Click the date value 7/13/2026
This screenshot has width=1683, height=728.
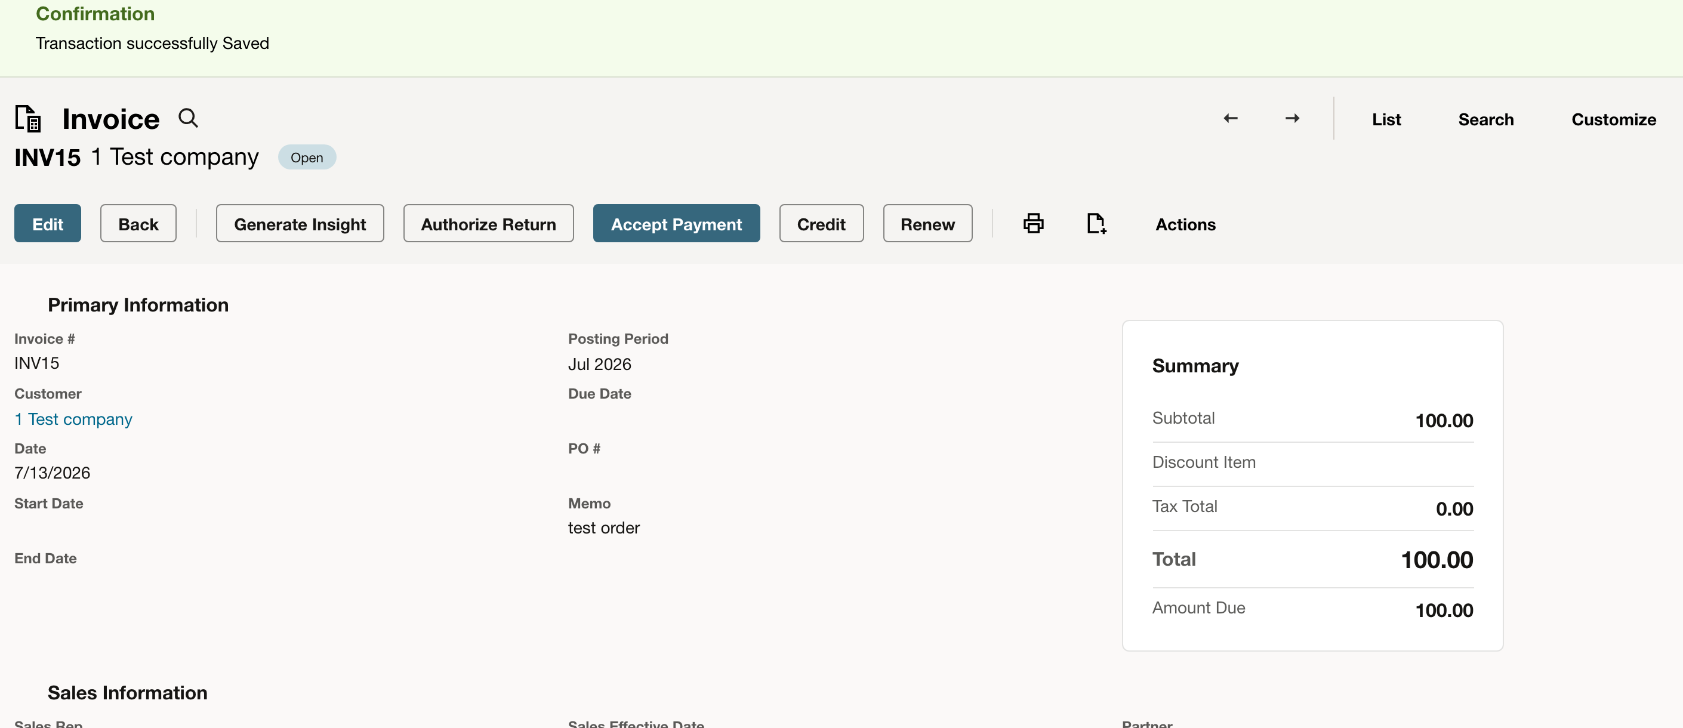click(53, 473)
